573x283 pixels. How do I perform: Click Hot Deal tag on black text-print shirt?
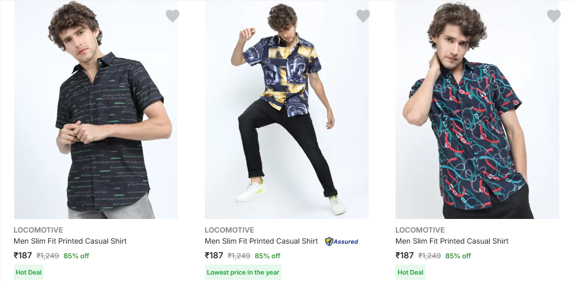[28, 272]
